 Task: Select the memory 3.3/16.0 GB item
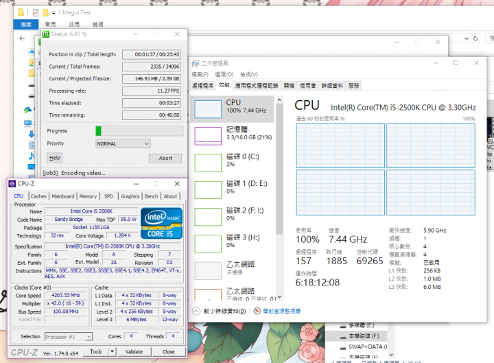[233, 136]
